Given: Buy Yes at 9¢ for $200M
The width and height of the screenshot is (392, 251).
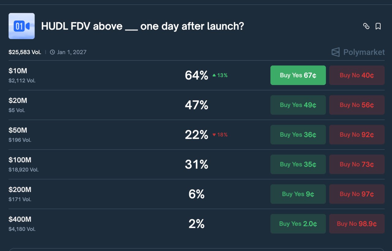Looking at the screenshot, I should tap(298, 194).
